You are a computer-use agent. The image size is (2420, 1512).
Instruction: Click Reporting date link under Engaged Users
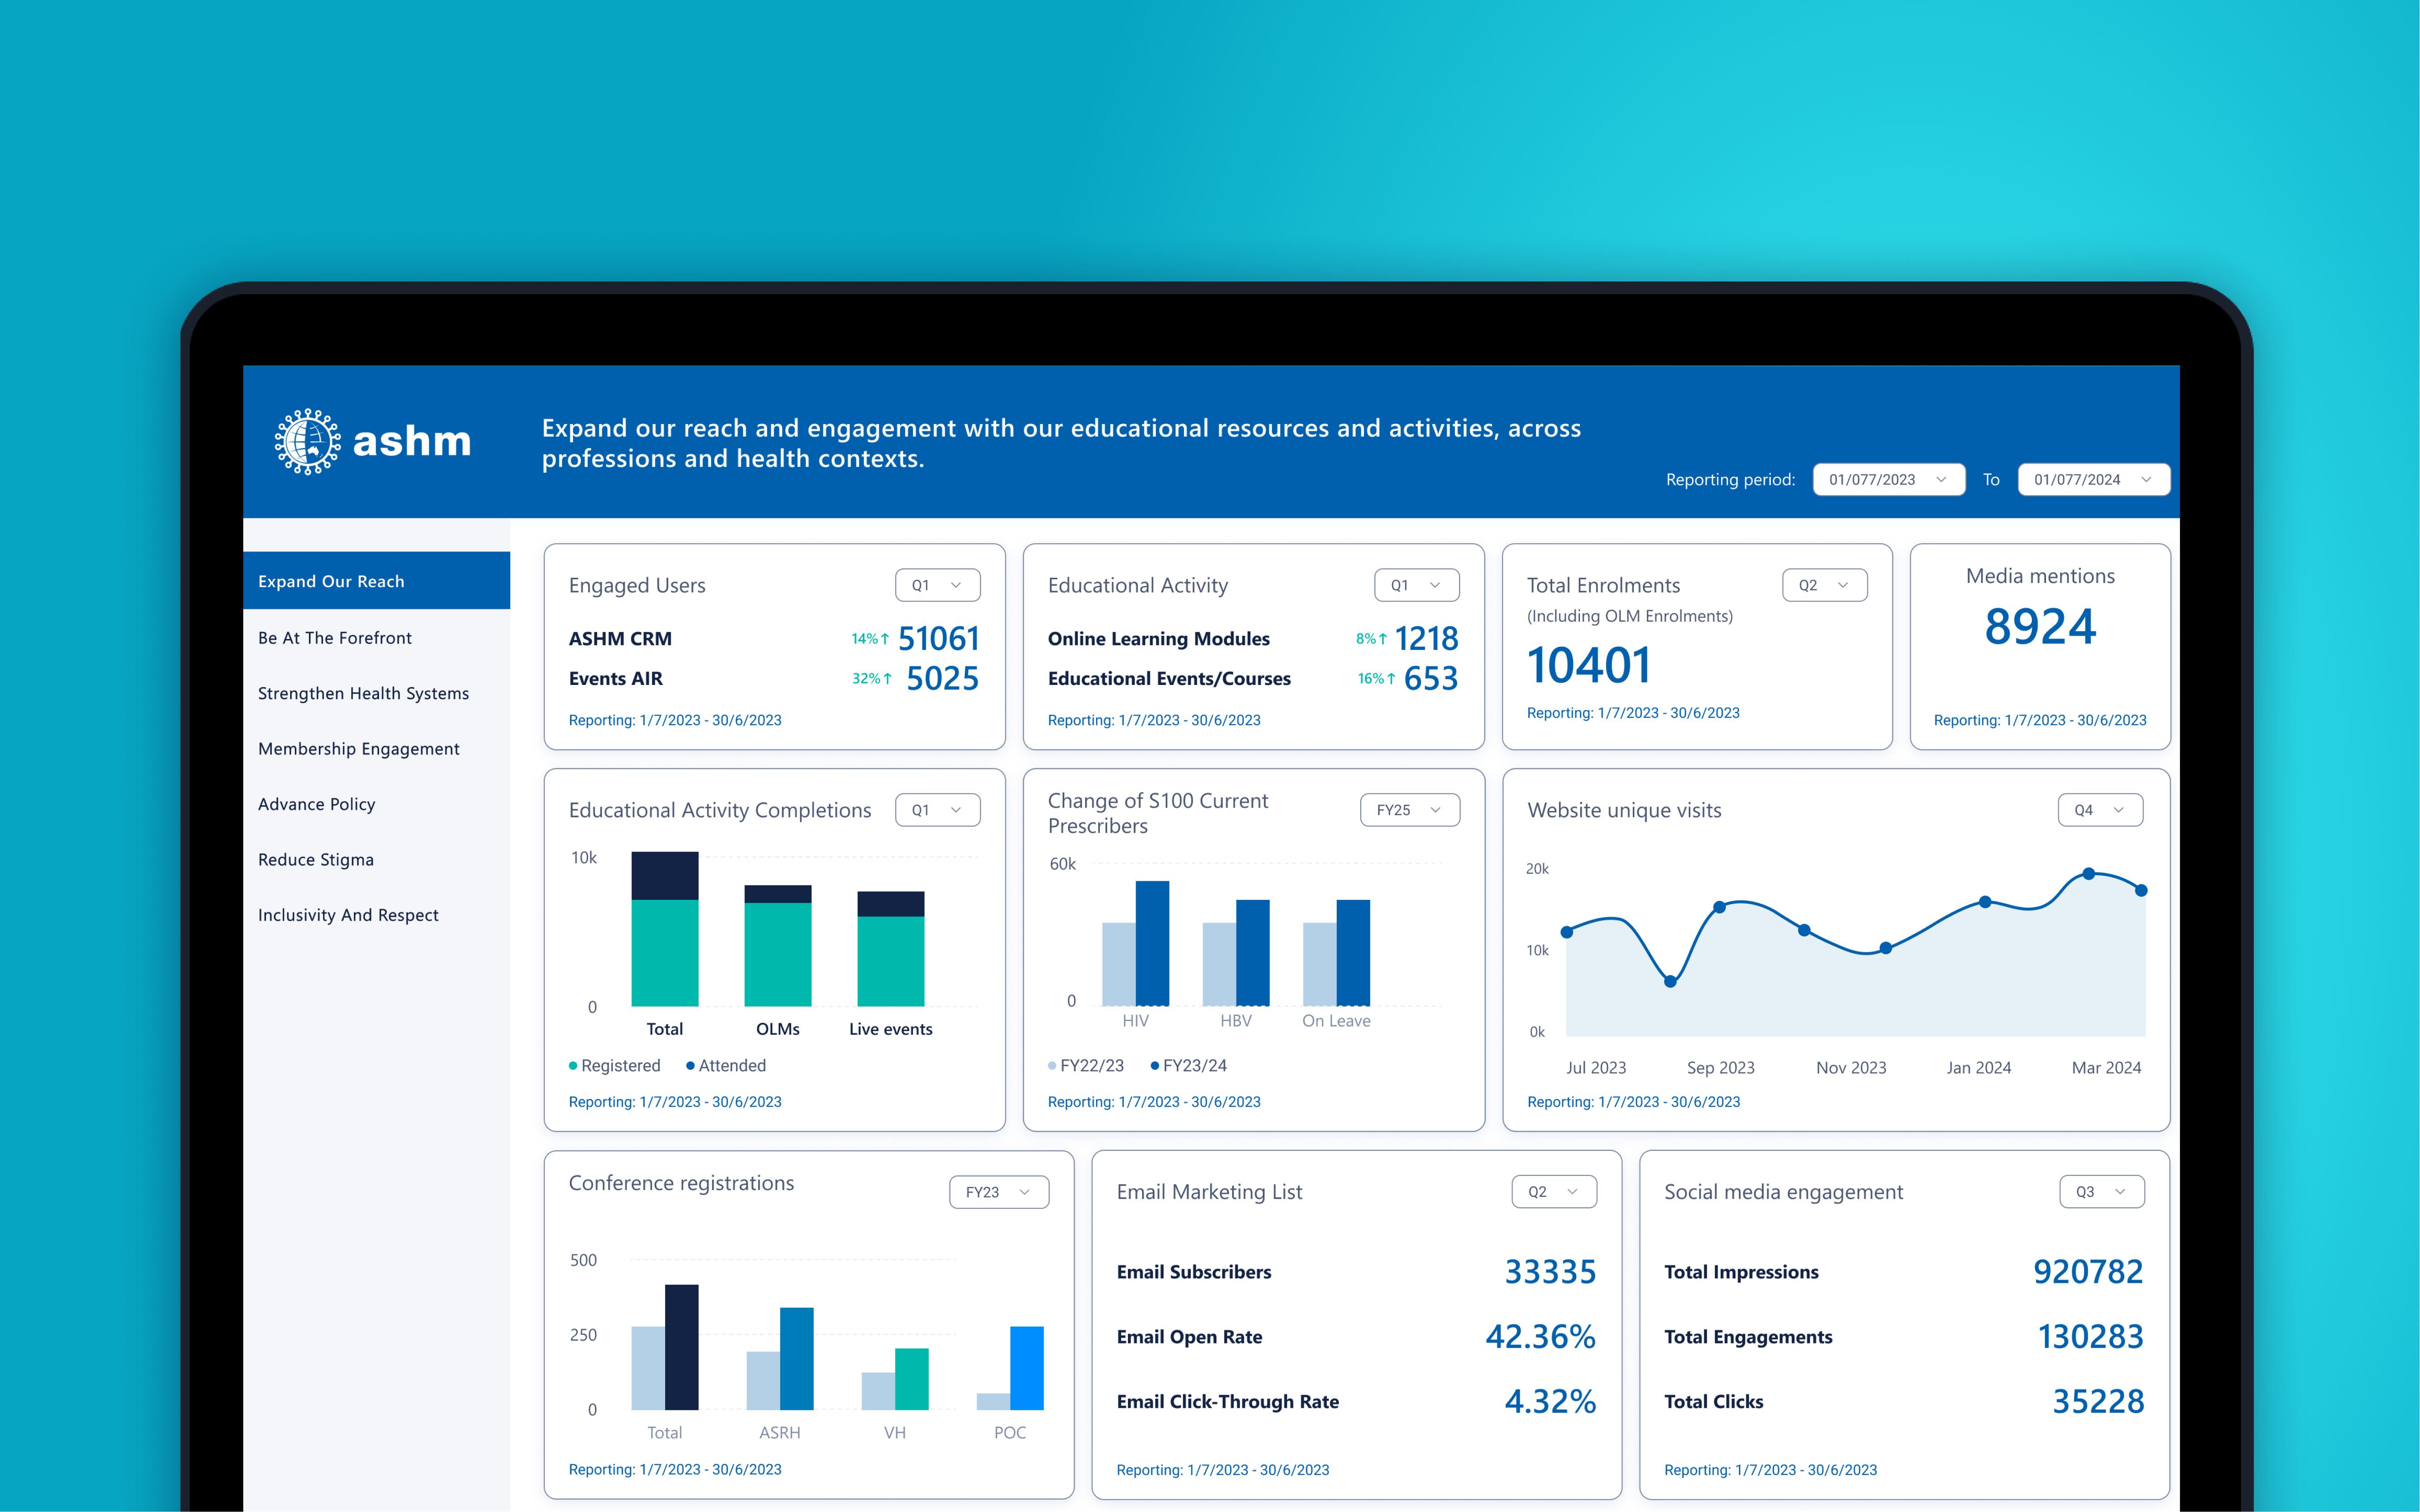675,720
